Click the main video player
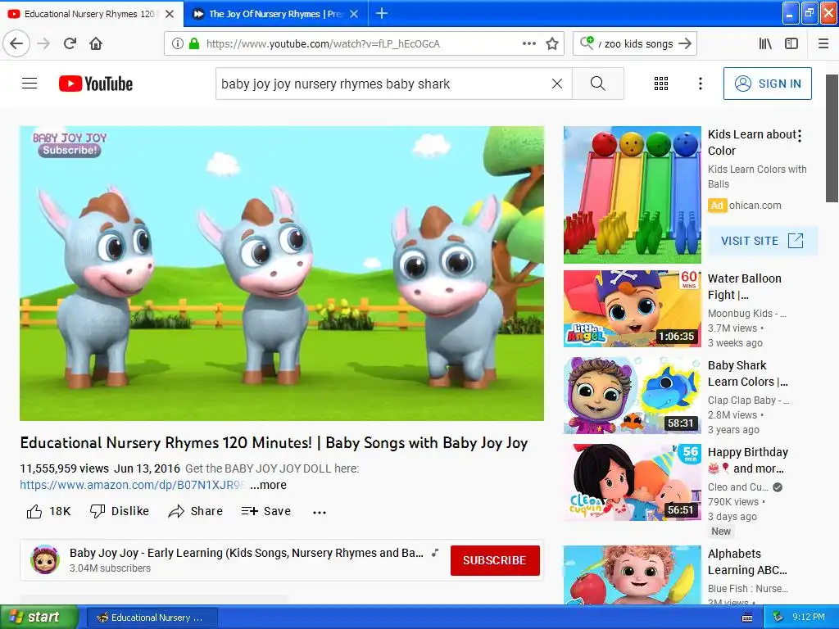Viewport: 839px width, 629px height. point(282,274)
